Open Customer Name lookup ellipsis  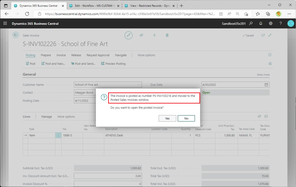click(x=139, y=85)
